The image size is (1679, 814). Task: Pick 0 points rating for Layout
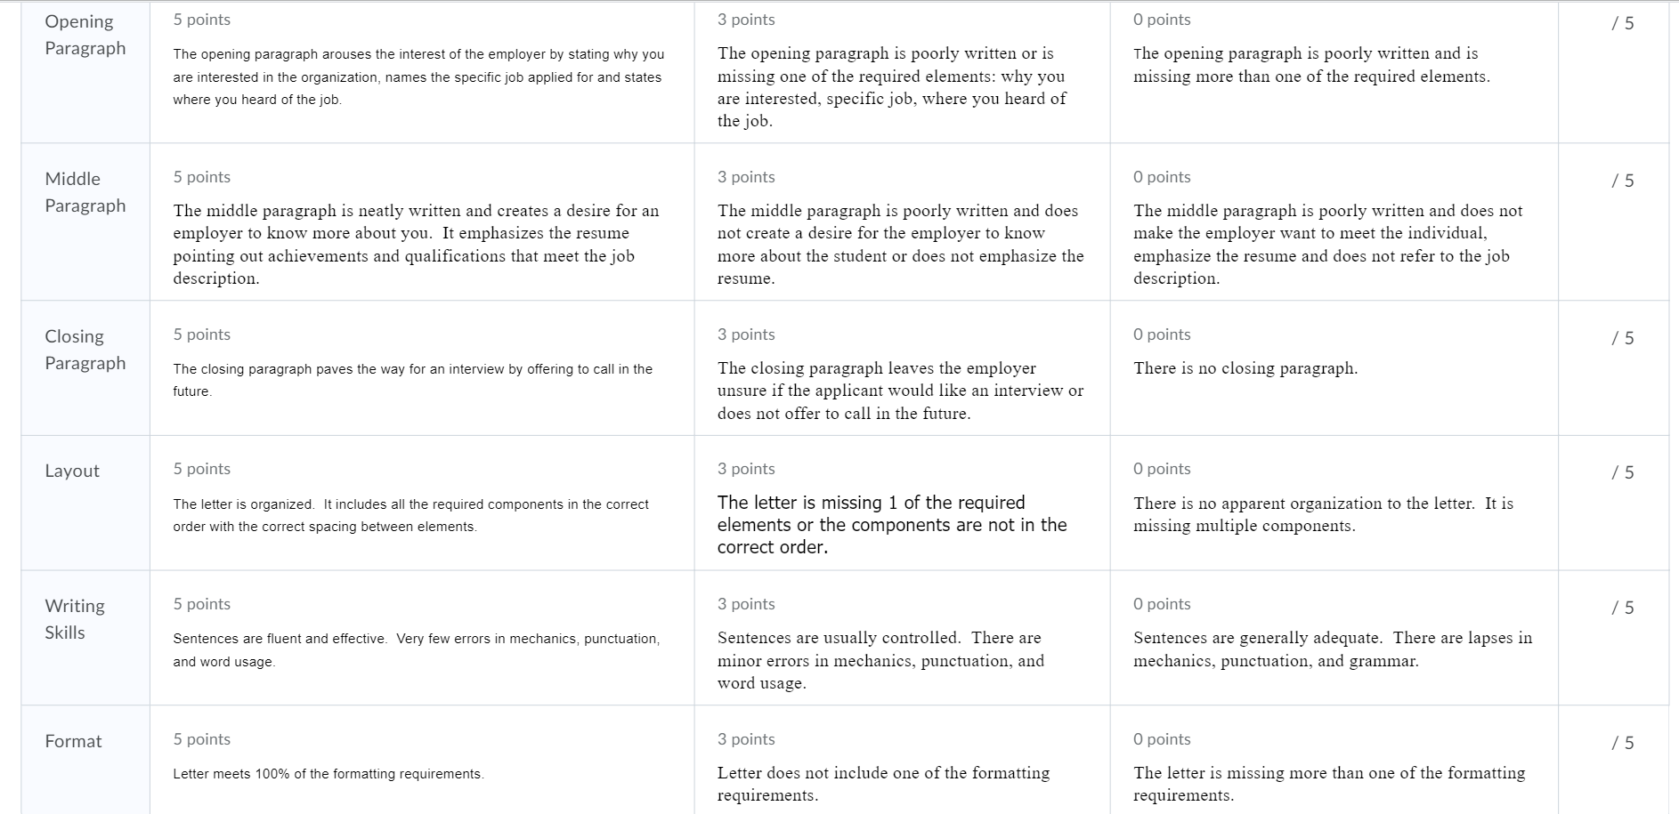[1334, 503]
